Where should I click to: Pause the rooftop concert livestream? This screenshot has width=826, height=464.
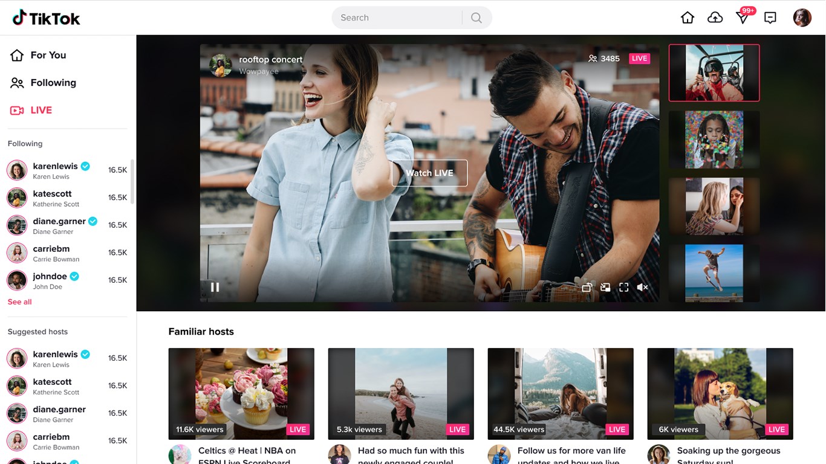pyautogui.click(x=215, y=287)
